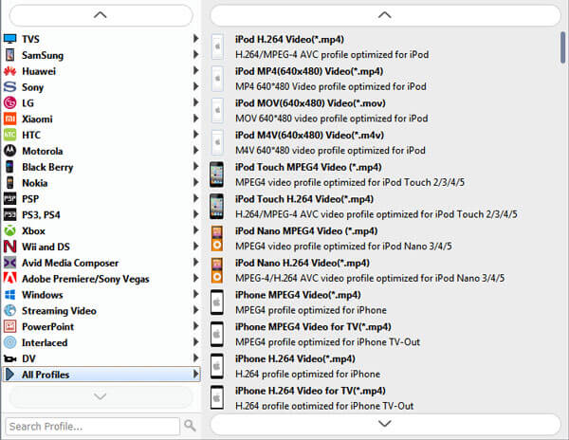Select the Adobe Premiere/Sony Vegas label
This screenshot has width=569, height=440.
(85, 279)
